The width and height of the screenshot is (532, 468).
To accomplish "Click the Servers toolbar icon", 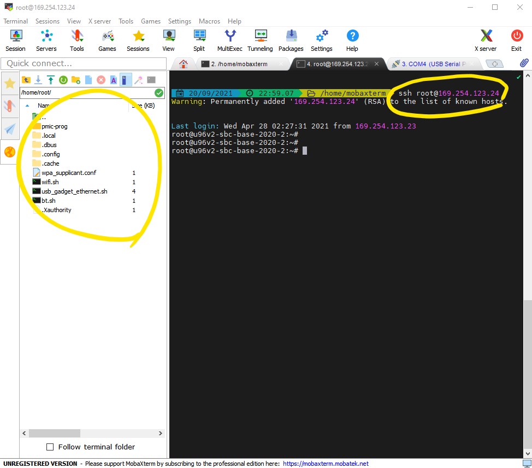I will pos(46,40).
